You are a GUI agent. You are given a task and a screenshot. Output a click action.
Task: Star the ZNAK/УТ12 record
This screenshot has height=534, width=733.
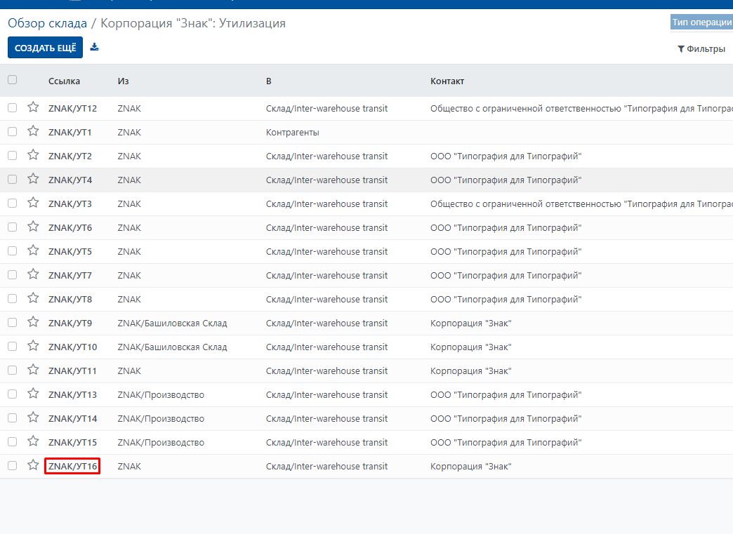coord(33,107)
